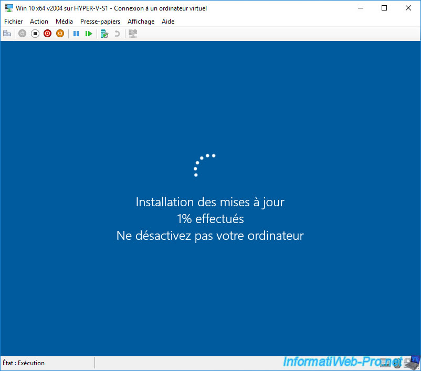Viewport: 421px width, 371px height.
Task: Create a checkpoint with the checkpoint icon
Action: click(x=104, y=34)
